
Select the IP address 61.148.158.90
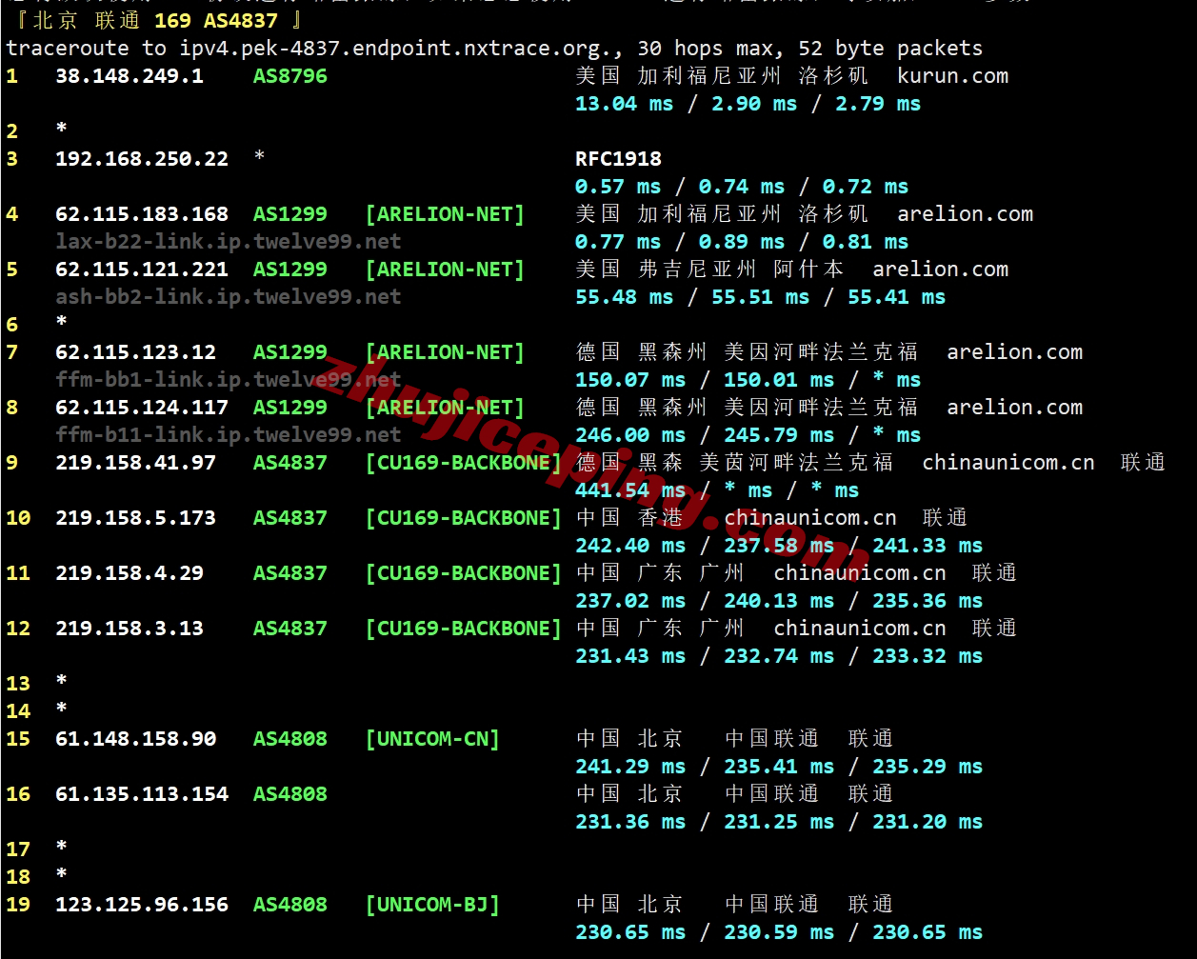pos(136,739)
